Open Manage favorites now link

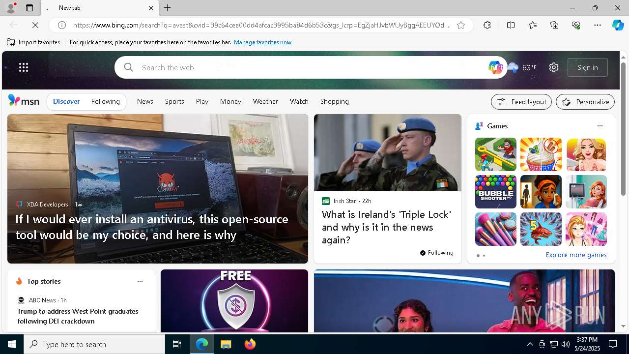[x=262, y=42]
